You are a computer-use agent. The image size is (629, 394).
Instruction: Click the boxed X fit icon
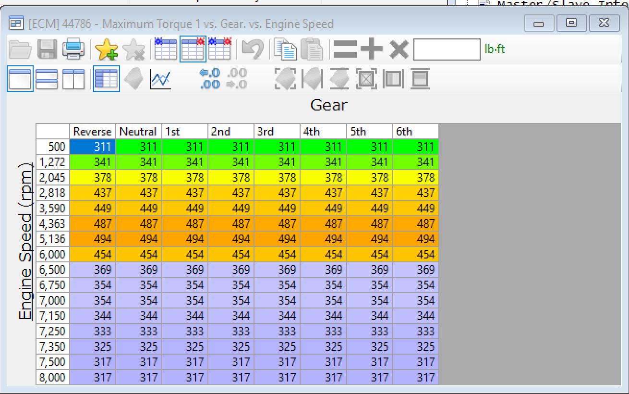[x=366, y=79]
